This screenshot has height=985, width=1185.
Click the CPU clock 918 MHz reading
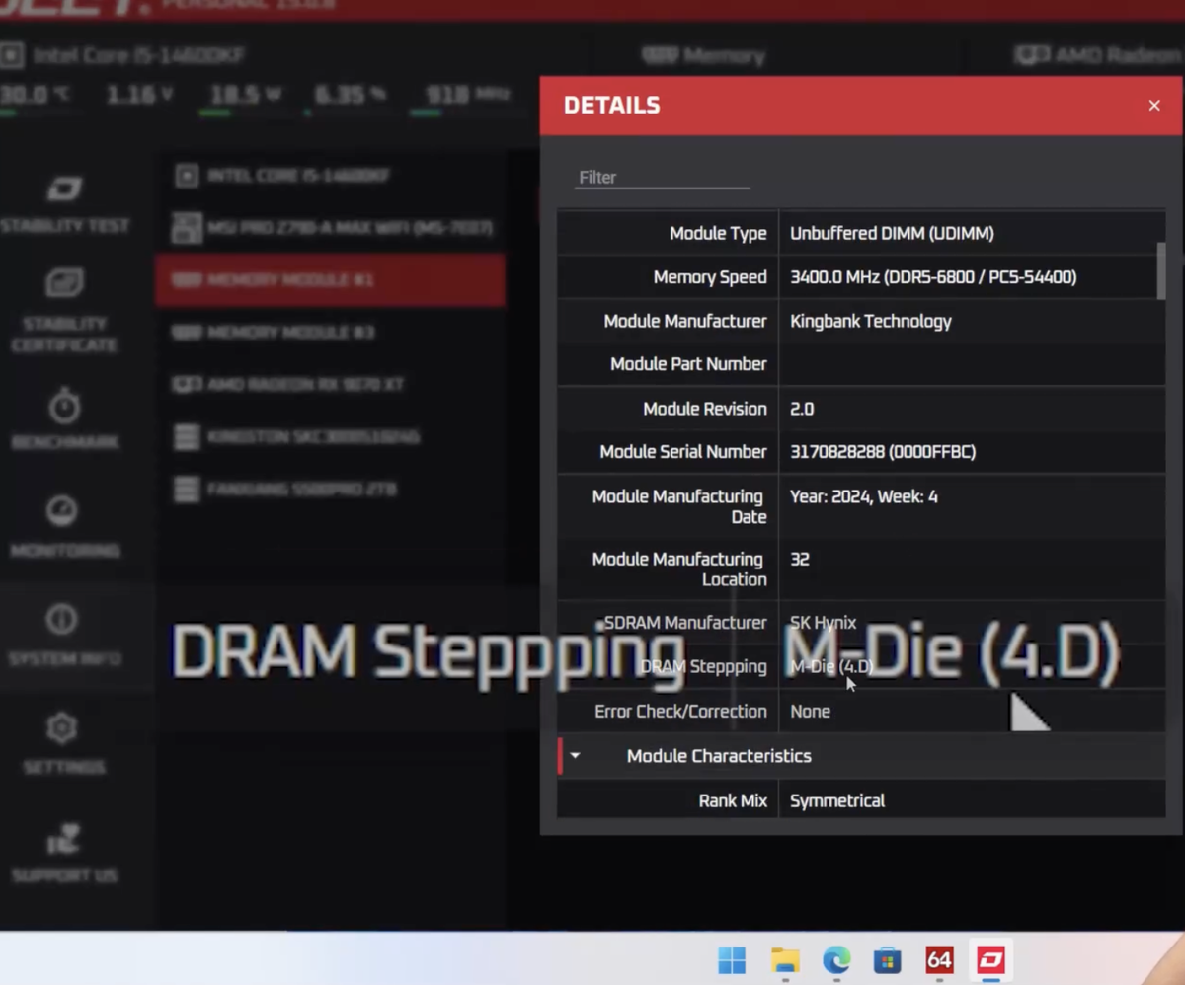[467, 95]
